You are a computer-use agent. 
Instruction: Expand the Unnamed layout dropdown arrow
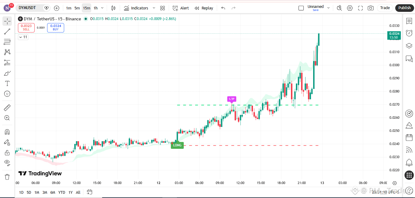coord(329,8)
